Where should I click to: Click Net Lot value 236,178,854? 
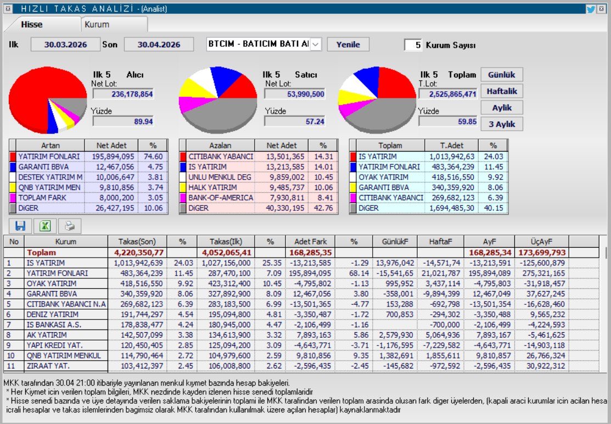pos(123,94)
